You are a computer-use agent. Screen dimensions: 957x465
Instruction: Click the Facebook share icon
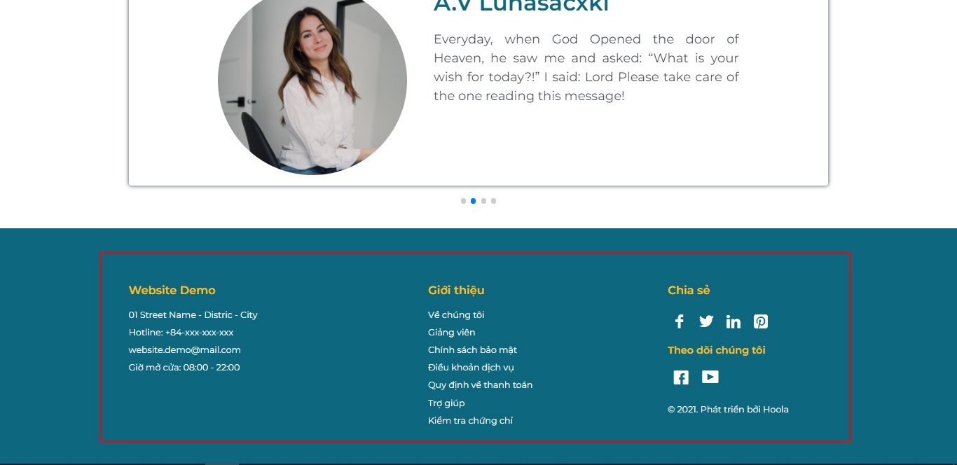pyautogui.click(x=679, y=321)
